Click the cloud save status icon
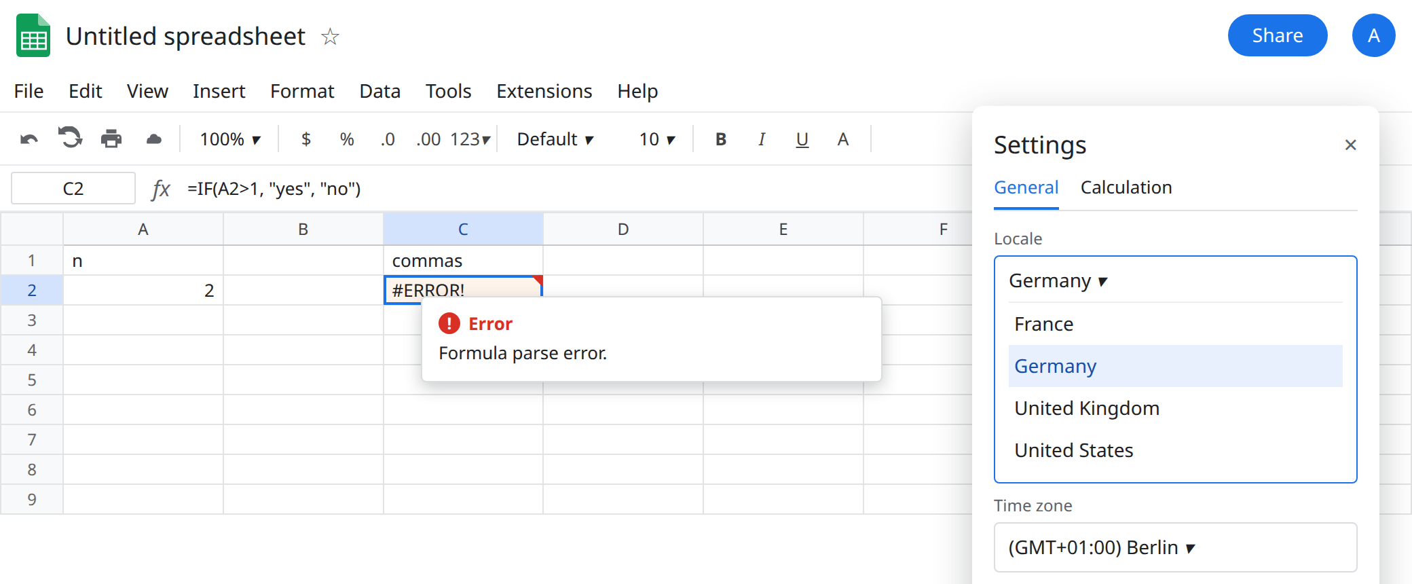 (x=154, y=139)
